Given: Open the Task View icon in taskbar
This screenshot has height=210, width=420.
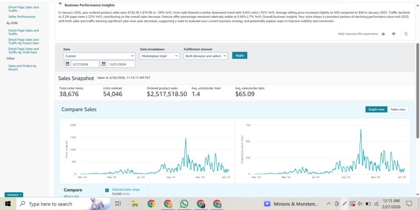Looking at the screenshot, I should (x=118, y=204).
